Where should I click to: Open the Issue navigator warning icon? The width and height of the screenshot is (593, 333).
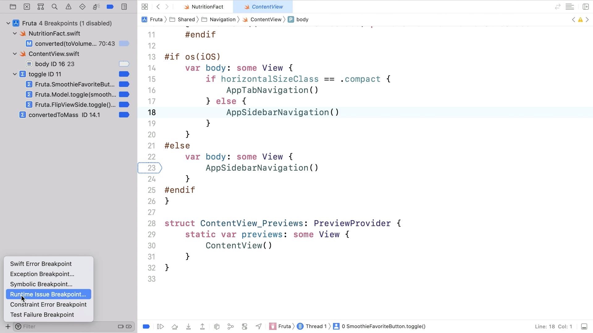[69, 7]
